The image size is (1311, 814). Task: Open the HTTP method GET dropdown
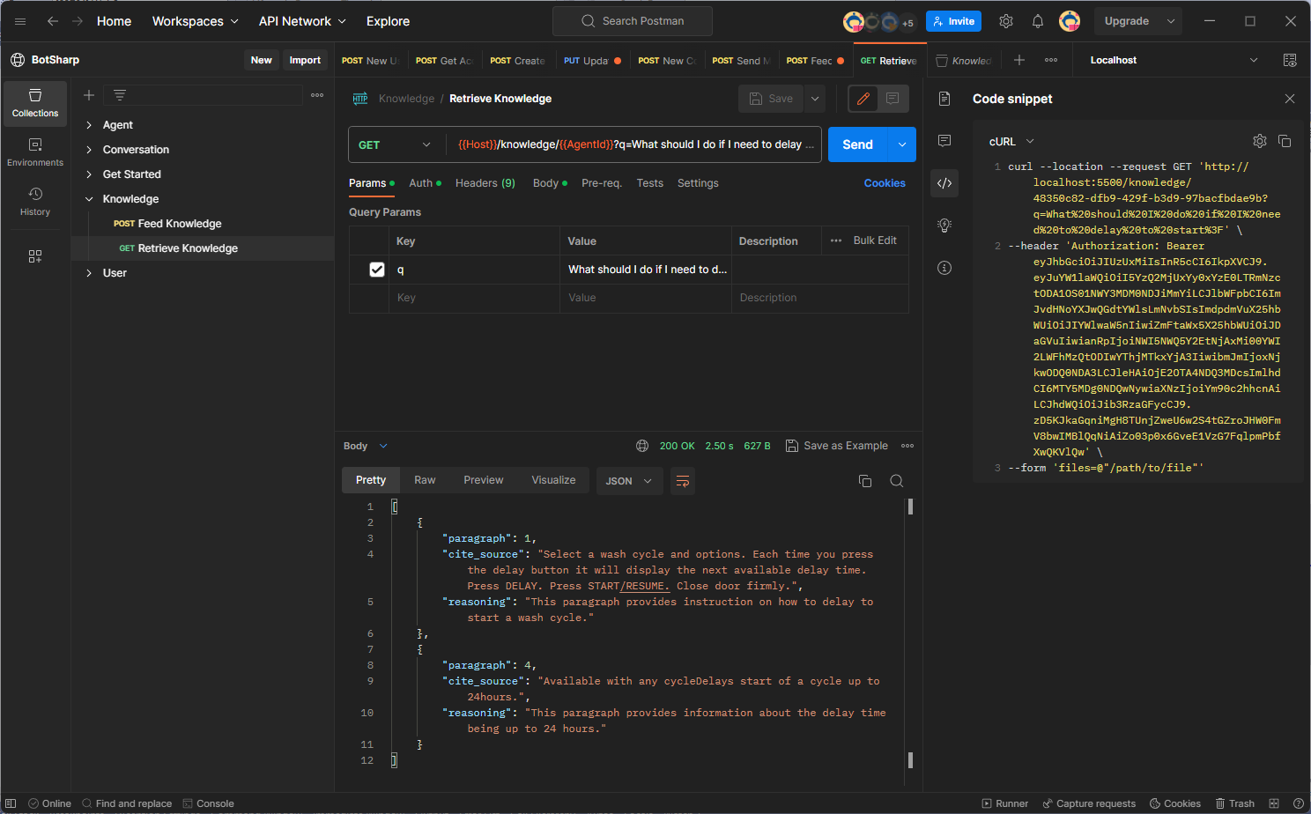point(396,144)
